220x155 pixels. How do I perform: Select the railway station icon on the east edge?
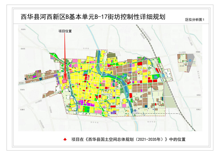163,75
